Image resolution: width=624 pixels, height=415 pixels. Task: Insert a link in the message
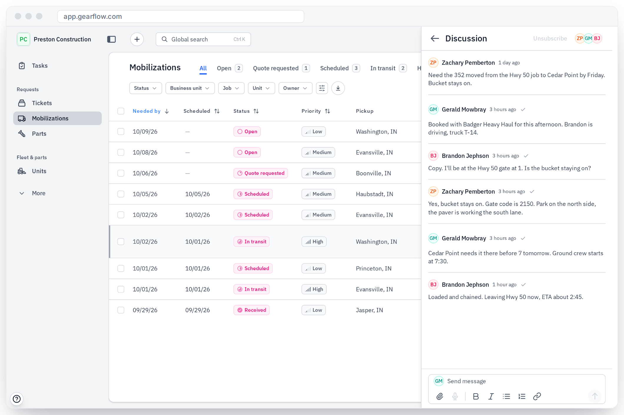point(537,396)
